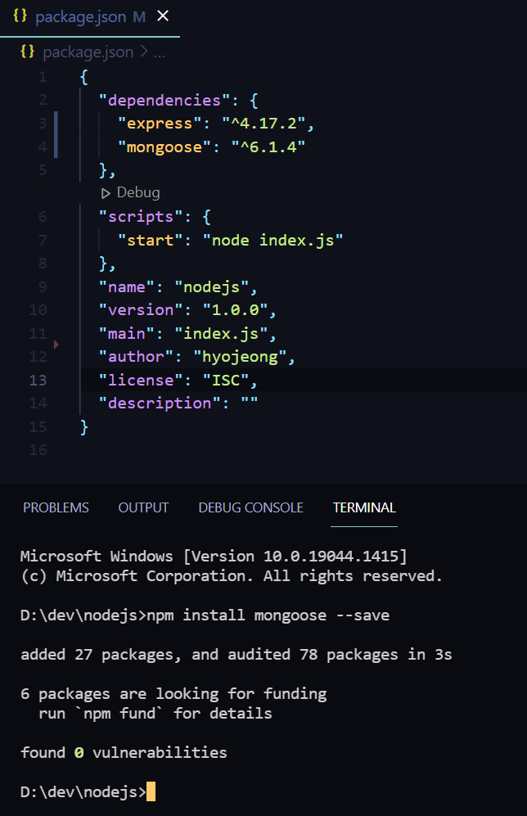Image resolution: width=527 pixels, height=816 pixels.
Task: Click the "node index.js" script value
Action: click(273, 240)
